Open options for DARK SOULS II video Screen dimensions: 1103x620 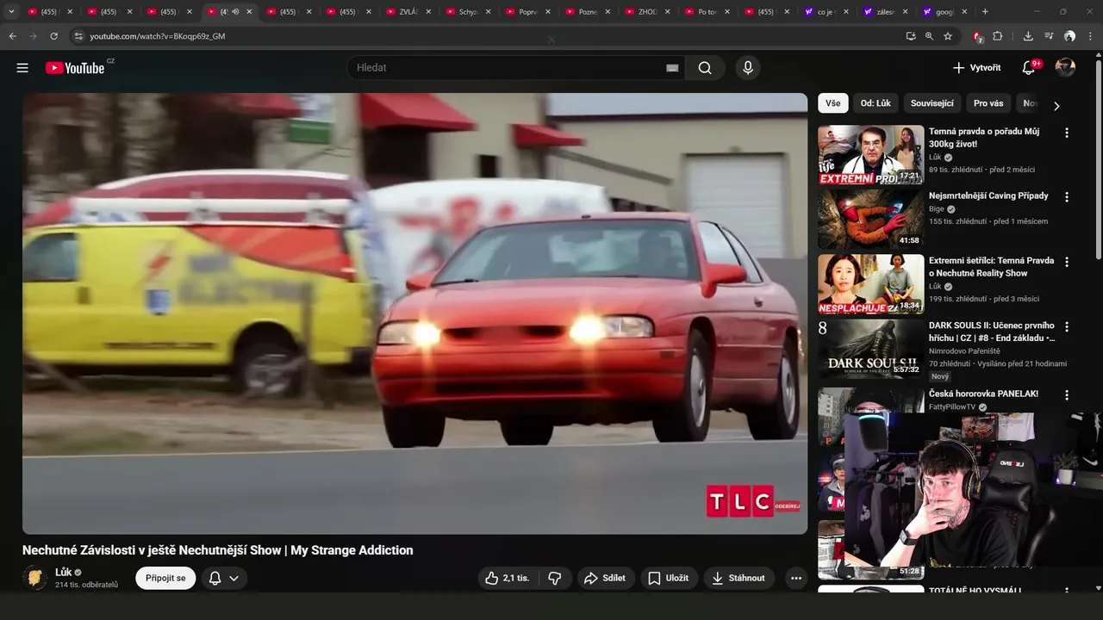tap(1067, 327)
